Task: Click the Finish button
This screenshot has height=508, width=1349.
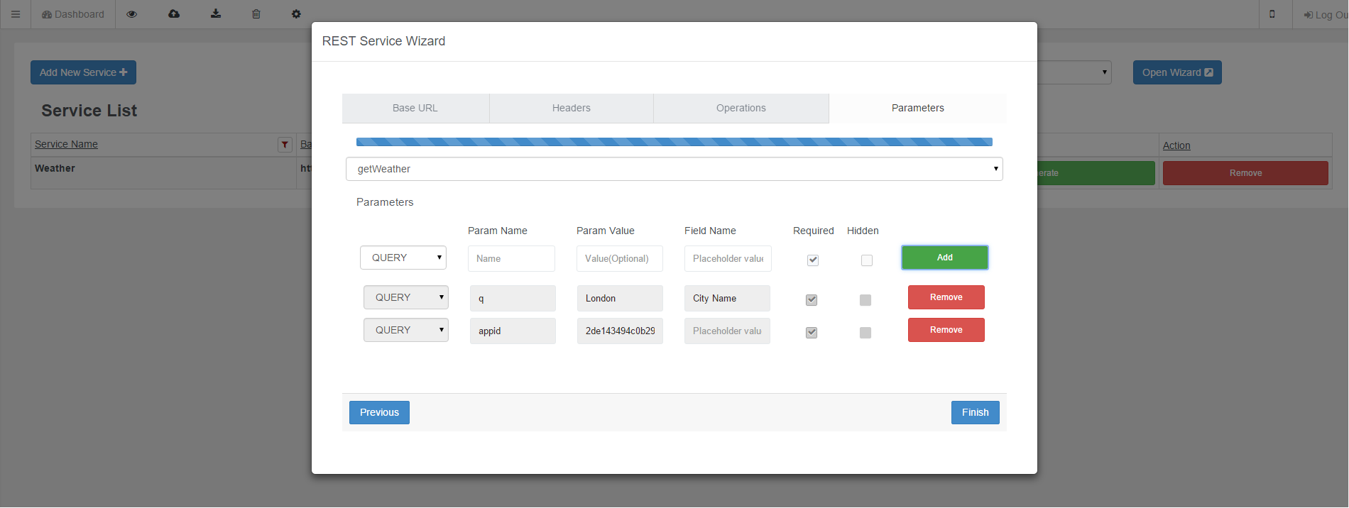Action: coord(975,412)
